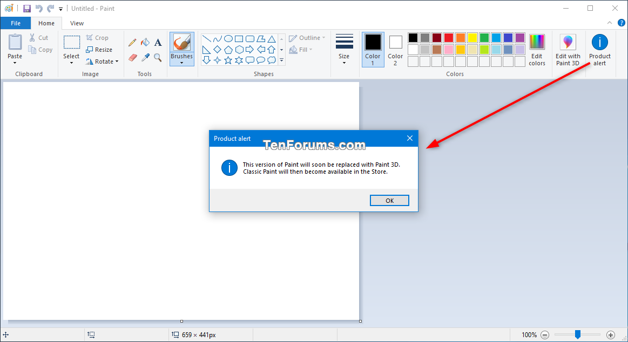This screenshot has height=342, width=628.
Task: Open the File menu
Action: (x=16, y=23)
